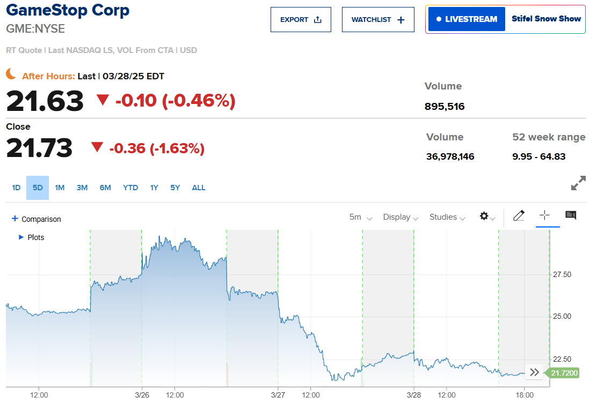Open the chart annotations comment icon
This screenshot has height=411, width=590.
tap(571, 215)
